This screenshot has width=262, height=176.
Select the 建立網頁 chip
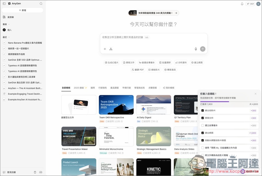(x=197, y=63)
